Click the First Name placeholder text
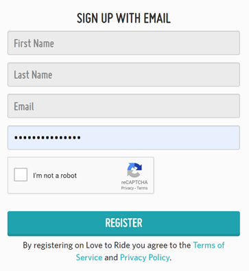The width and height of the screenshot is (249, 271). (x=34, y=43)
